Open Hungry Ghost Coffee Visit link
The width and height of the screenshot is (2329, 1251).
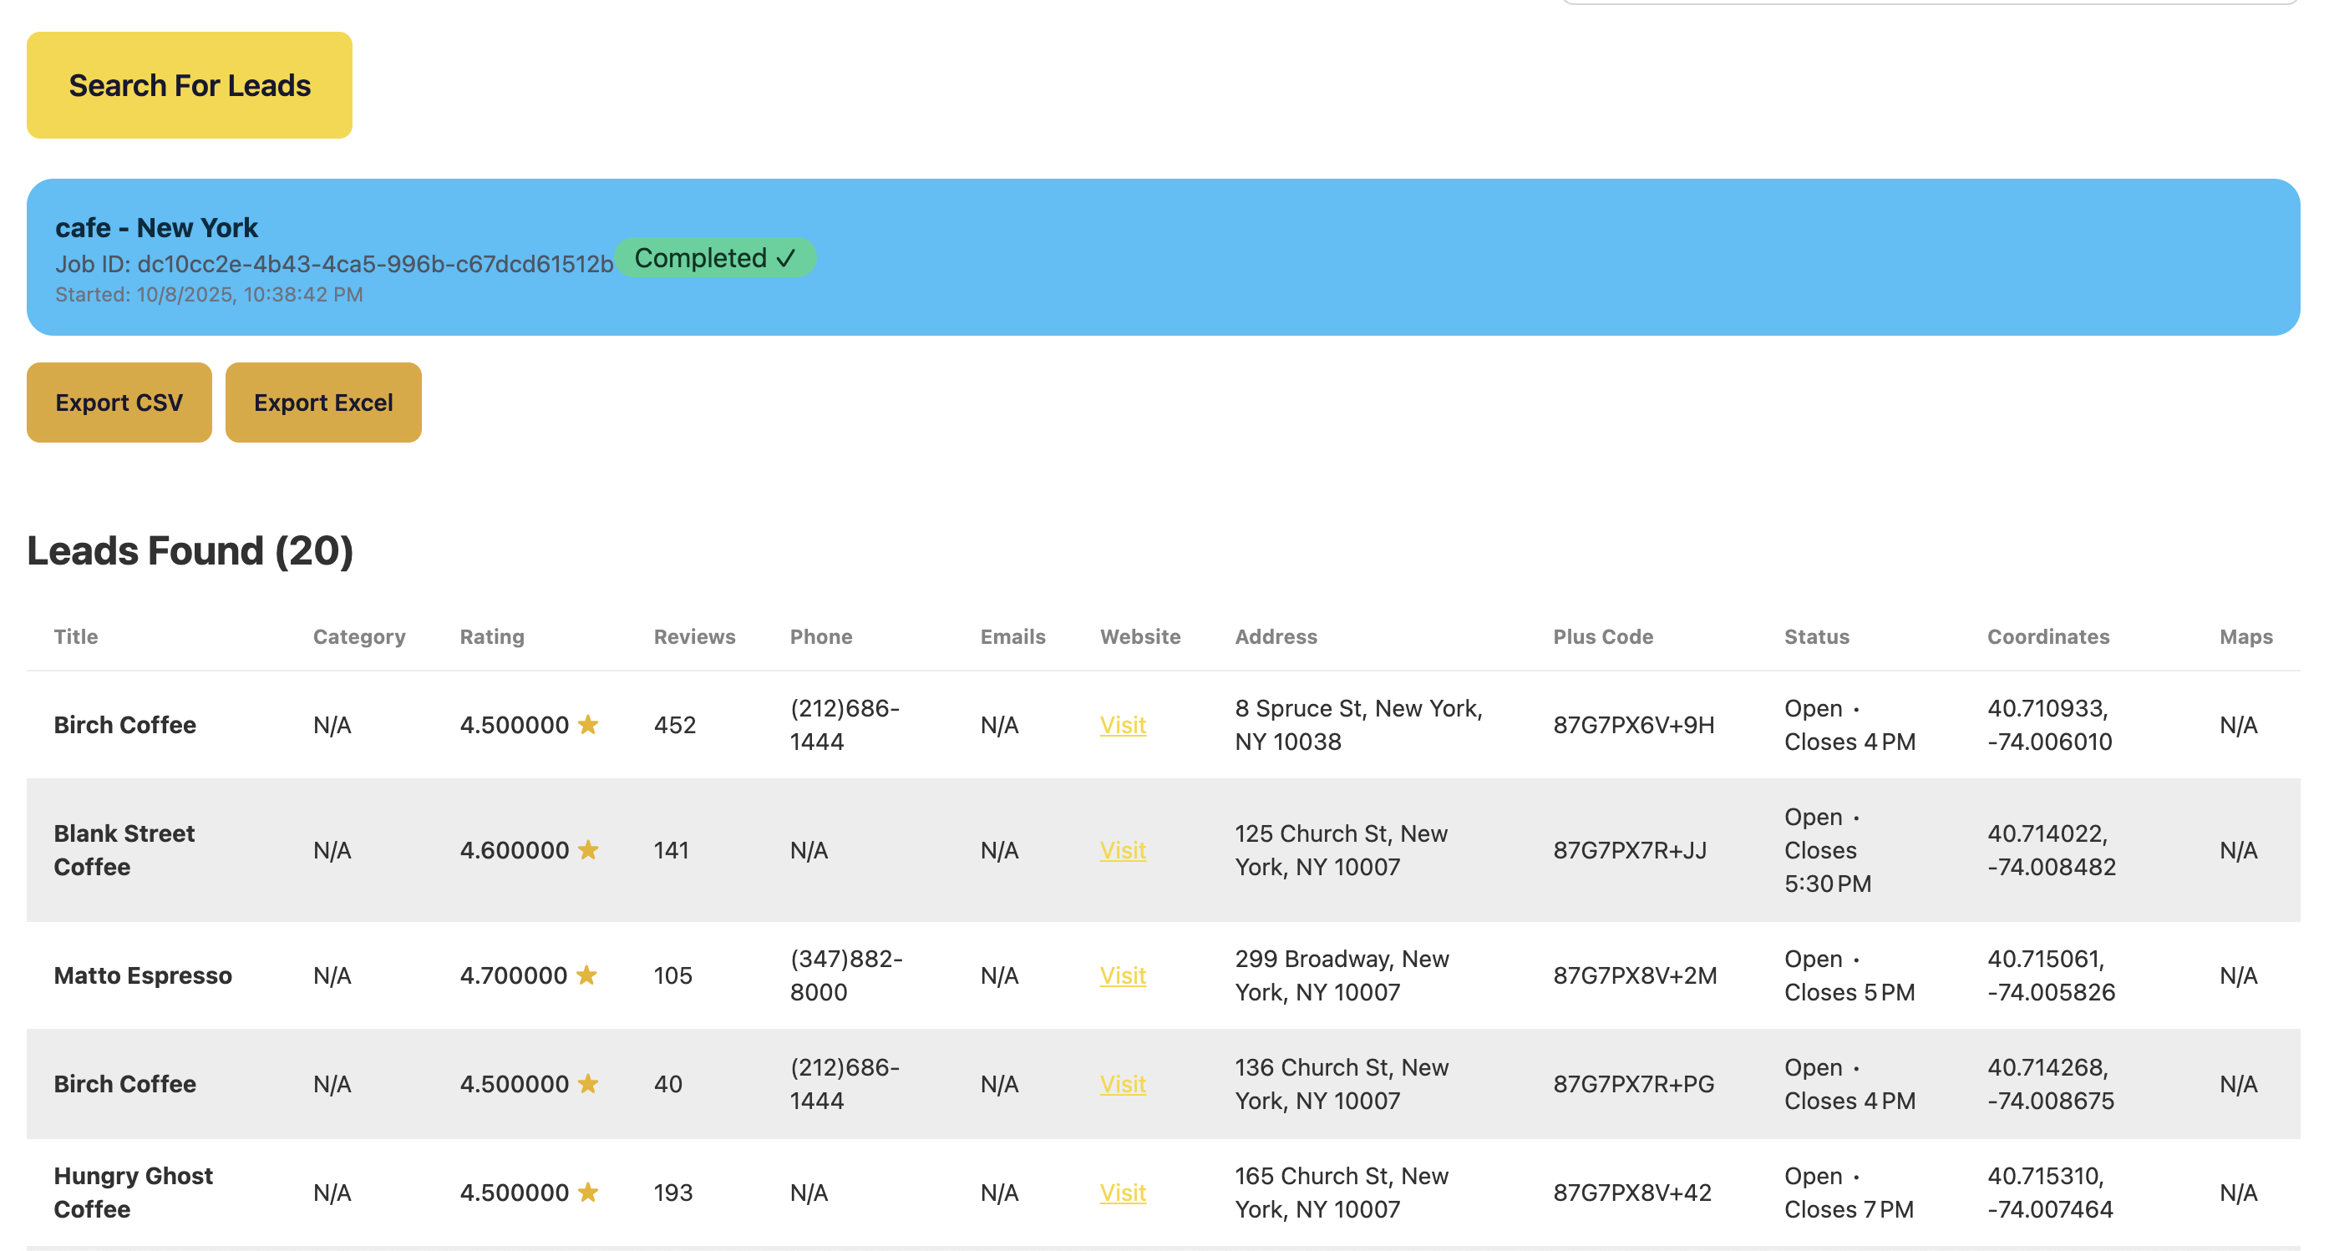click(1122, 1193)
